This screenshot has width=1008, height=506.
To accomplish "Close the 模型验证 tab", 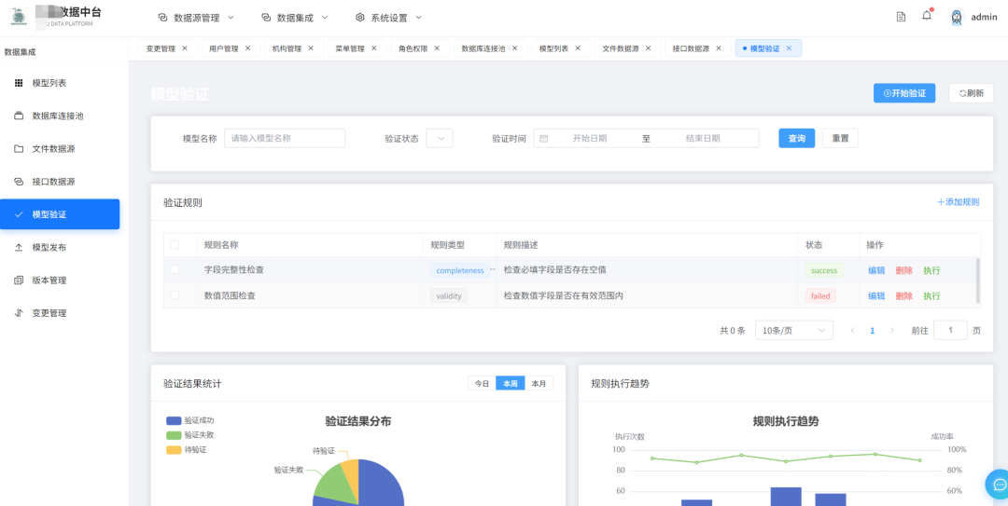I will 789,48.
